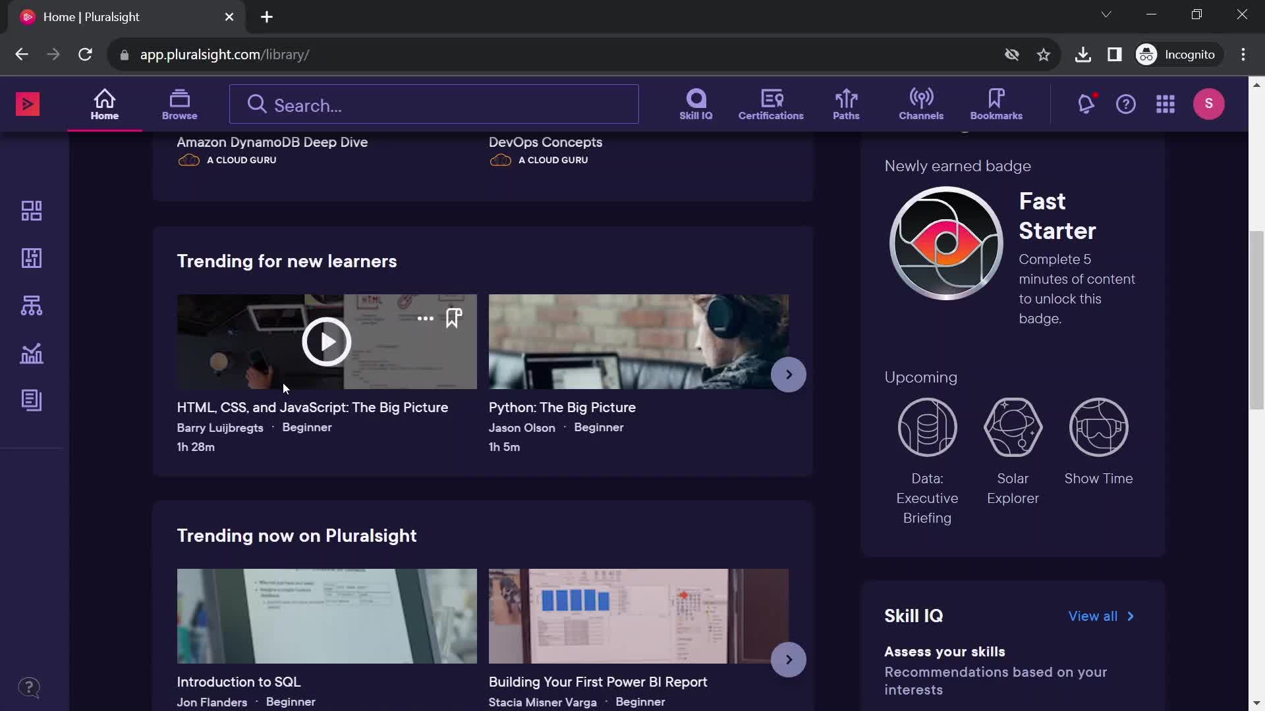
Task: Open Certifications in top navigation
Action: coord(771,105)
